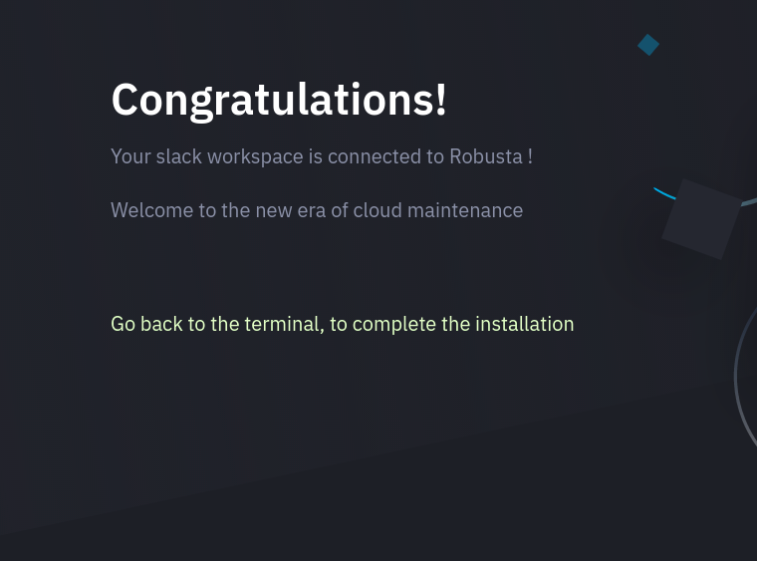The height and width of the screenshot is (561, 757).
Task: Click the word "complete" in green text
Action: pyautogui.click(x=394, y=324)
